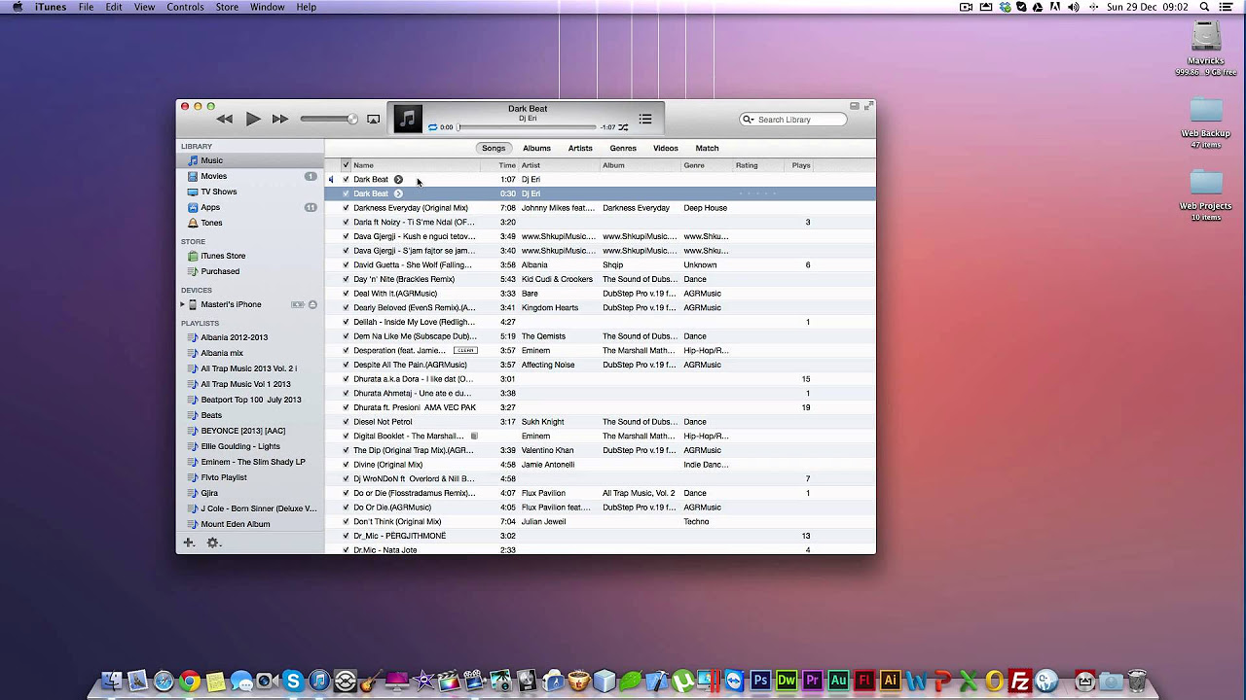Click into the Search Library field
This screenshot has height=700, width=1246.
tap(793, 120)
